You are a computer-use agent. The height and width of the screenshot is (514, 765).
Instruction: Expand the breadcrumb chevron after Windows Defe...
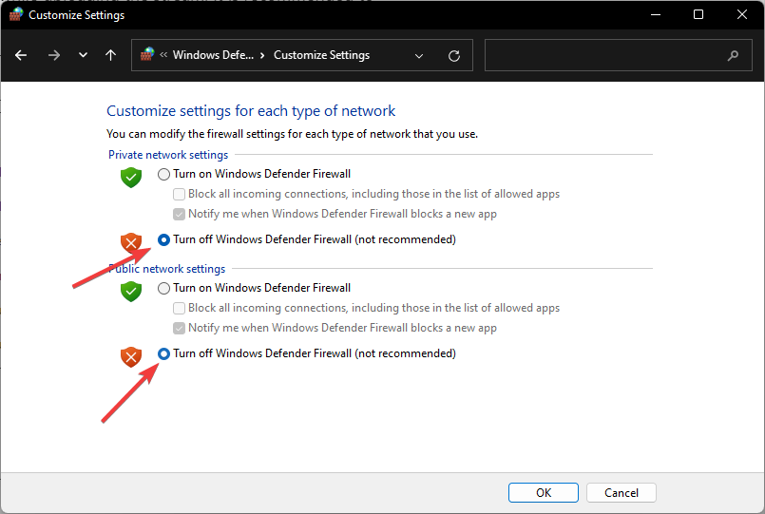click(262, 55)
